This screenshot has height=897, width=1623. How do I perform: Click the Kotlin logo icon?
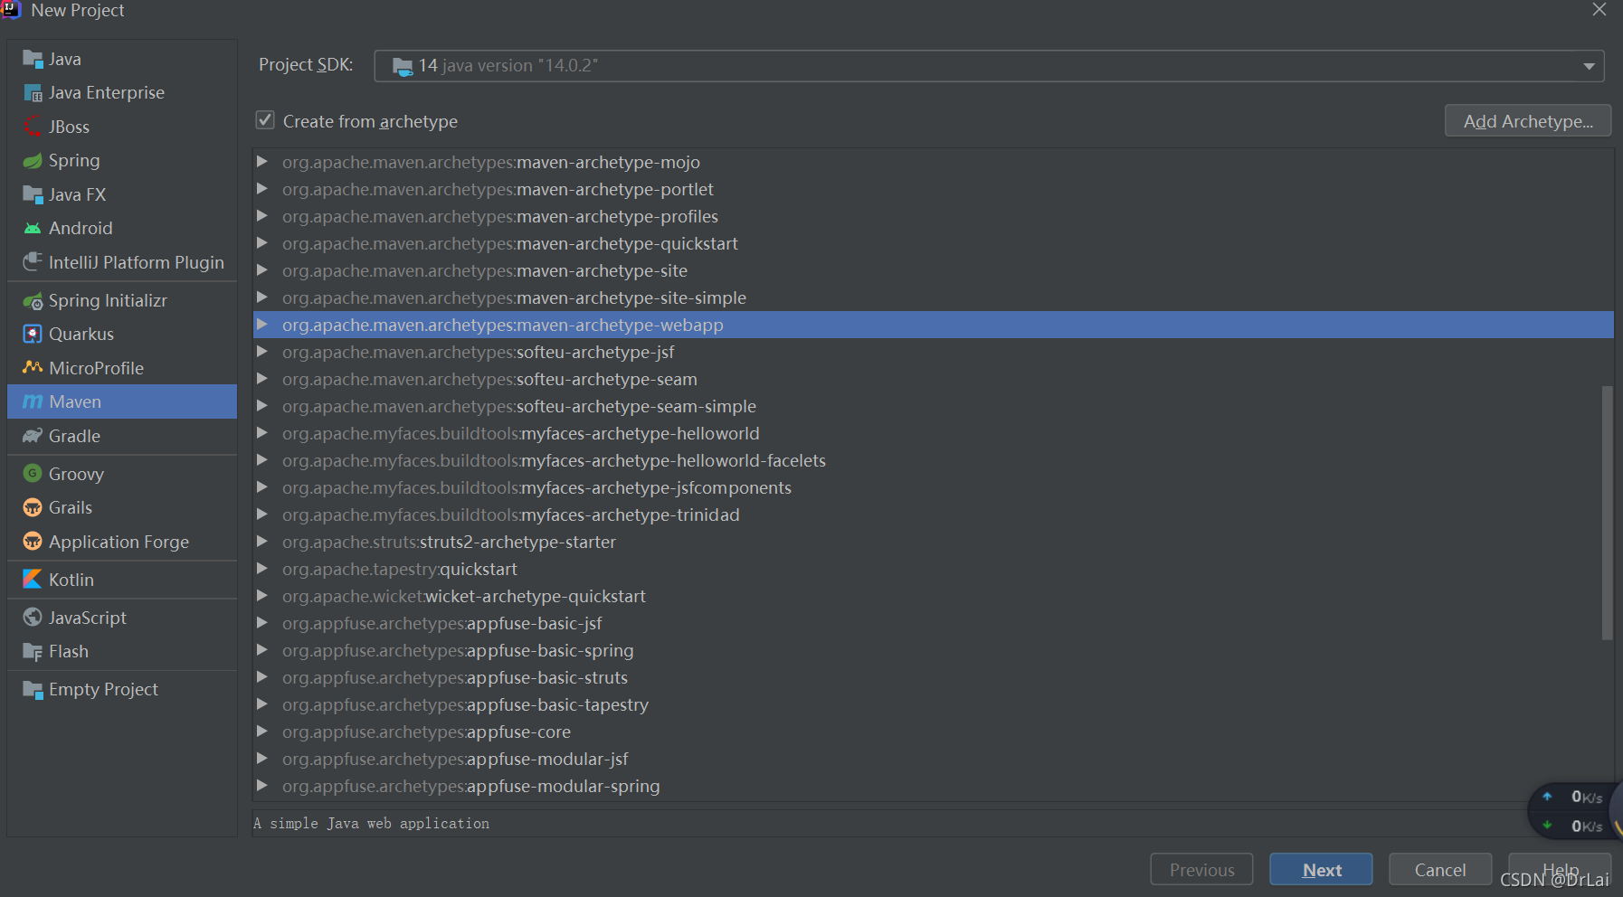(33, 580)
